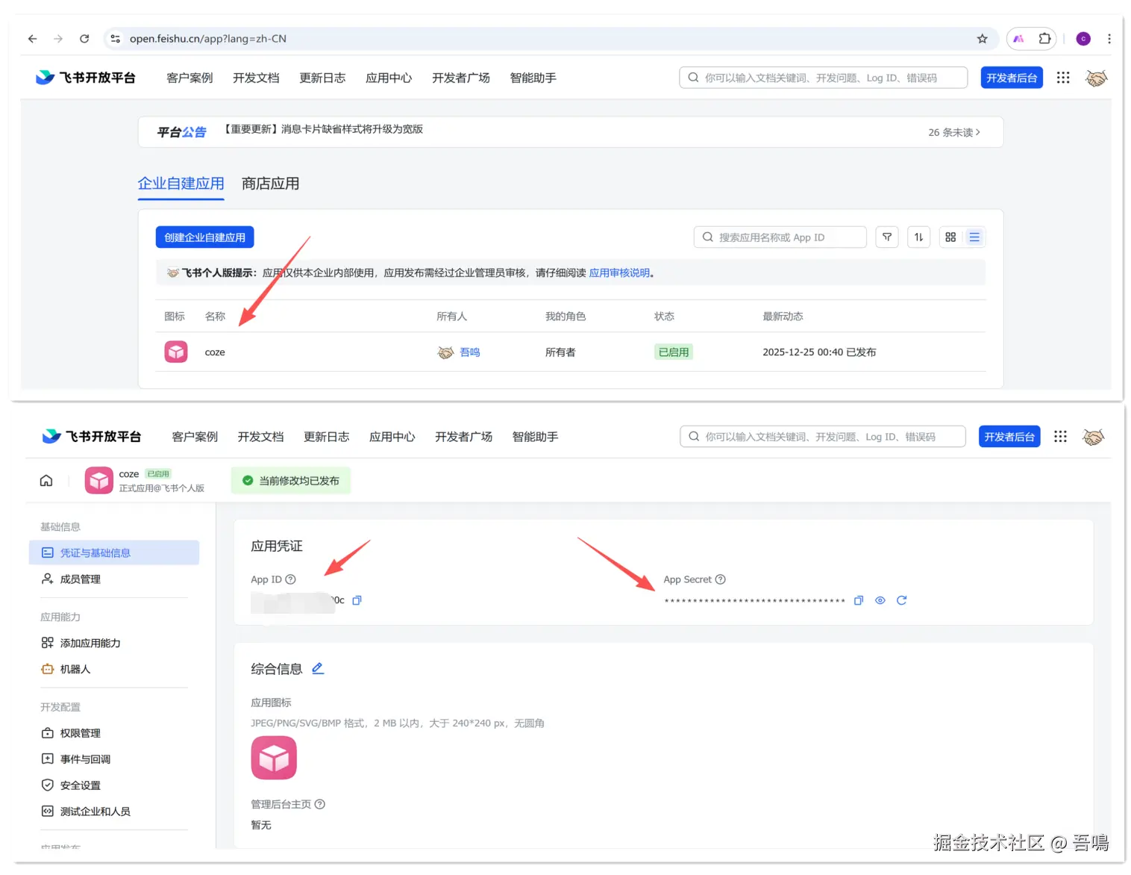This screenshot has height=875, width=1131.
Task: Open browser extensions puzzle icon
Action: pos(1044,39)
